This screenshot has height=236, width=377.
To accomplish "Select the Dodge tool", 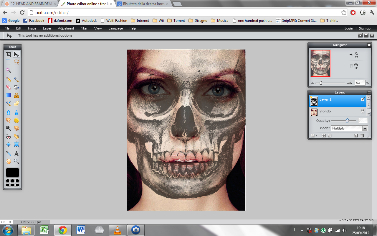I will [9, 128].
